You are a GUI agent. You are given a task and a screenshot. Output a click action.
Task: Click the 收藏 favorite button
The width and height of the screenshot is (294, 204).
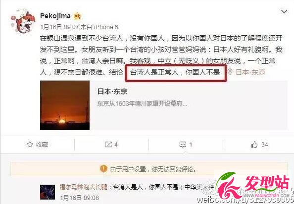click(x=37, y=145)
